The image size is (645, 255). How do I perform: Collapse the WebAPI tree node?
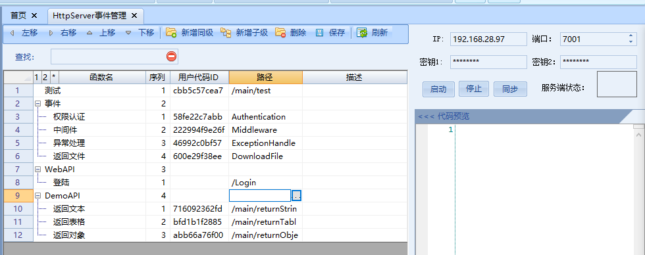tap(38, 169)
